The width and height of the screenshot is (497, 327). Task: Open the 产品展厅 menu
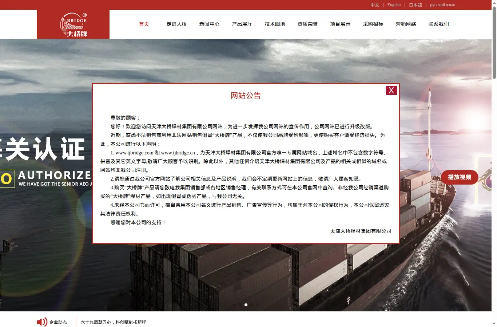coord(242,24)
